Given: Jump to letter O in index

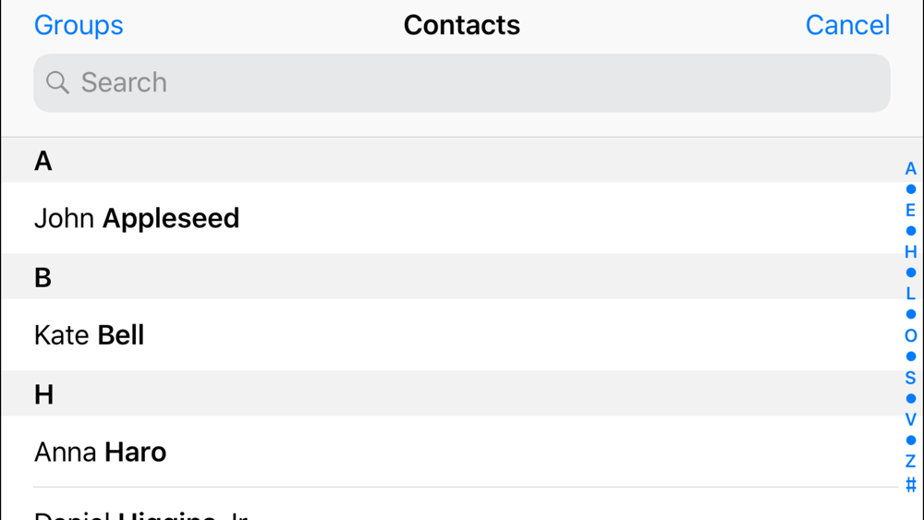Looking at the screenshot, I should coord(910,335).
